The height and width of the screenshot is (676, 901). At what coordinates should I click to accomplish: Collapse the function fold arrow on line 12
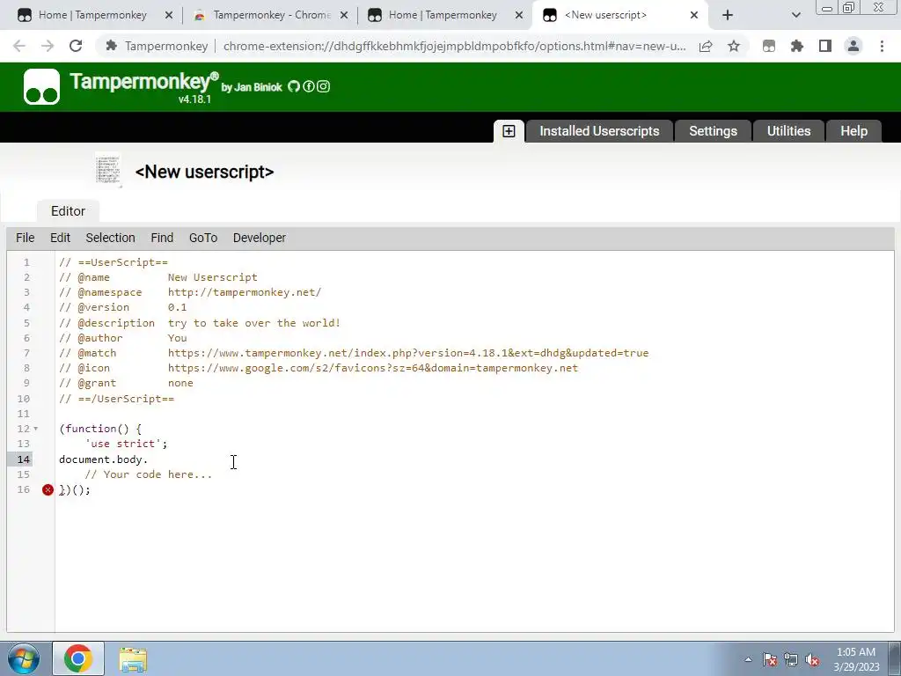click(35, 429)
